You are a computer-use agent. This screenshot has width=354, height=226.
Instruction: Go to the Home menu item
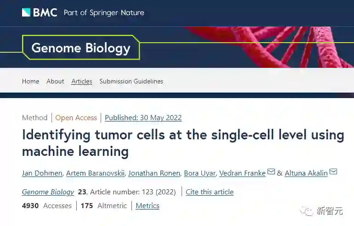30,81
